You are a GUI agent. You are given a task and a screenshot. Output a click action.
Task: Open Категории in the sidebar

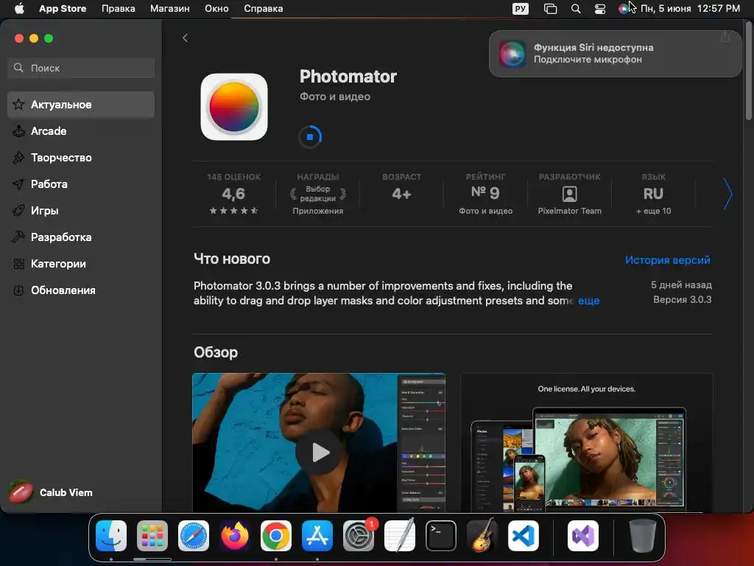click(81, 264)
